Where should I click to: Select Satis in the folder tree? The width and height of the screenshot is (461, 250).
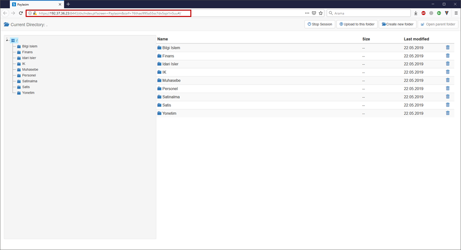coord(26,87)
